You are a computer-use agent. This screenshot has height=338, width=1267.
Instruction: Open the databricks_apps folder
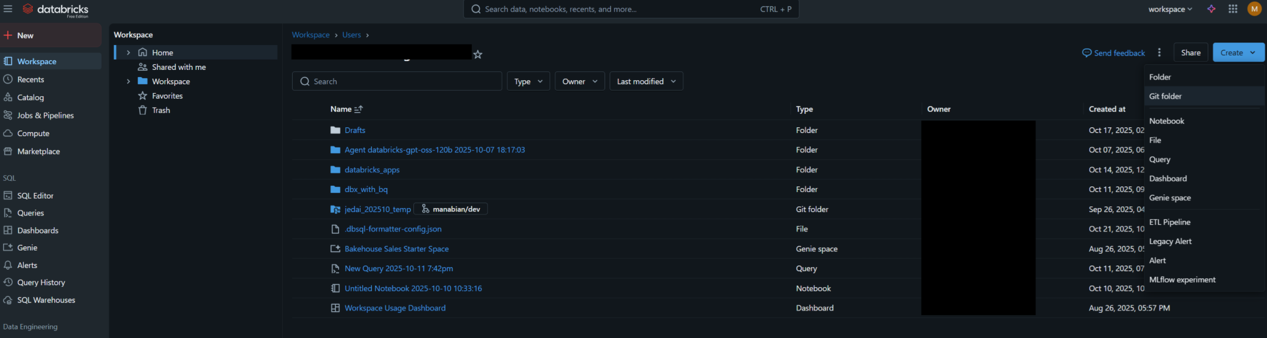click(x=372, y=170)
